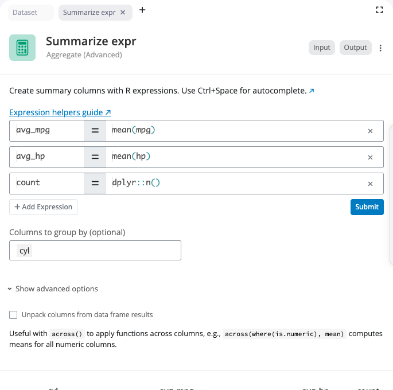
Task: Show the Input badge
Action: (x=321, y=48)
